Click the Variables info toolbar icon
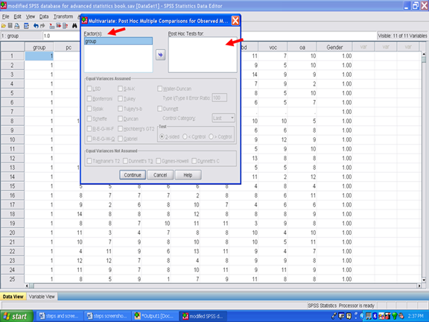Viewport: 429px width, 322px height. [x=65, y=26]
